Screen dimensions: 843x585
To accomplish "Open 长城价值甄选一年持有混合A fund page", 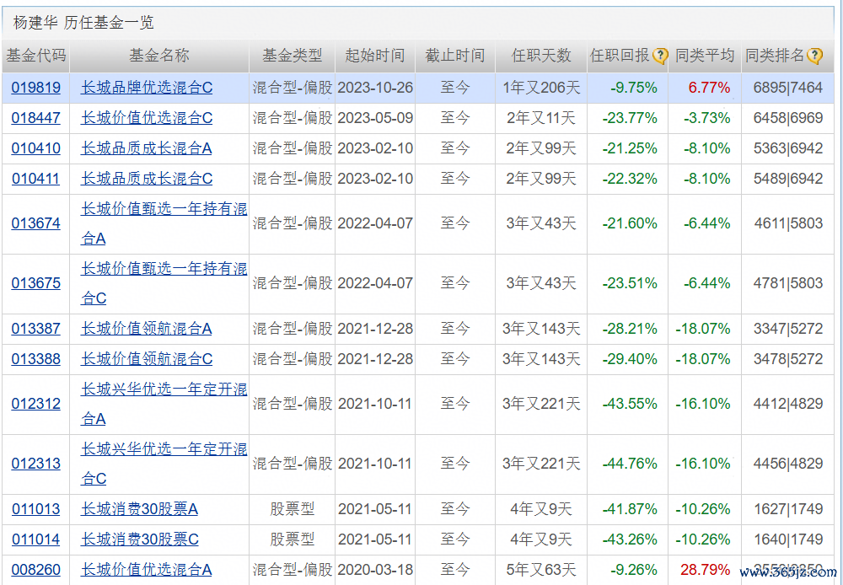I will coord(164,223).
